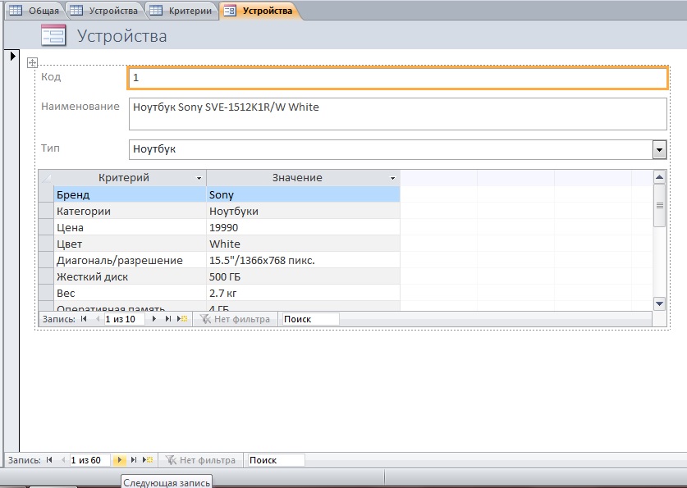Click the Диагональ/разрешение cell

point(130,260)
